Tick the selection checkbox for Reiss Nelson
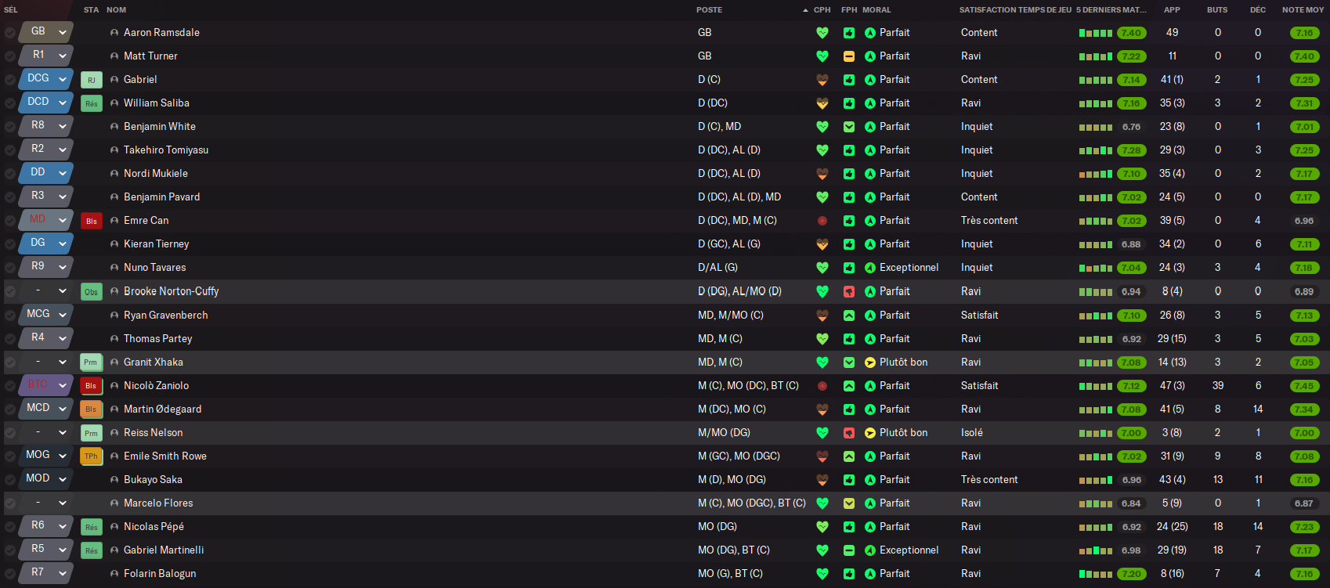 (10, 434)
